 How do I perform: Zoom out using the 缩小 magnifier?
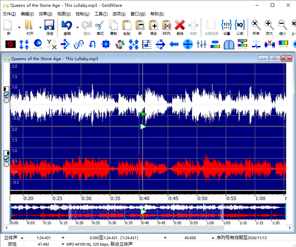pyautogui.click(x=282, y=25)
